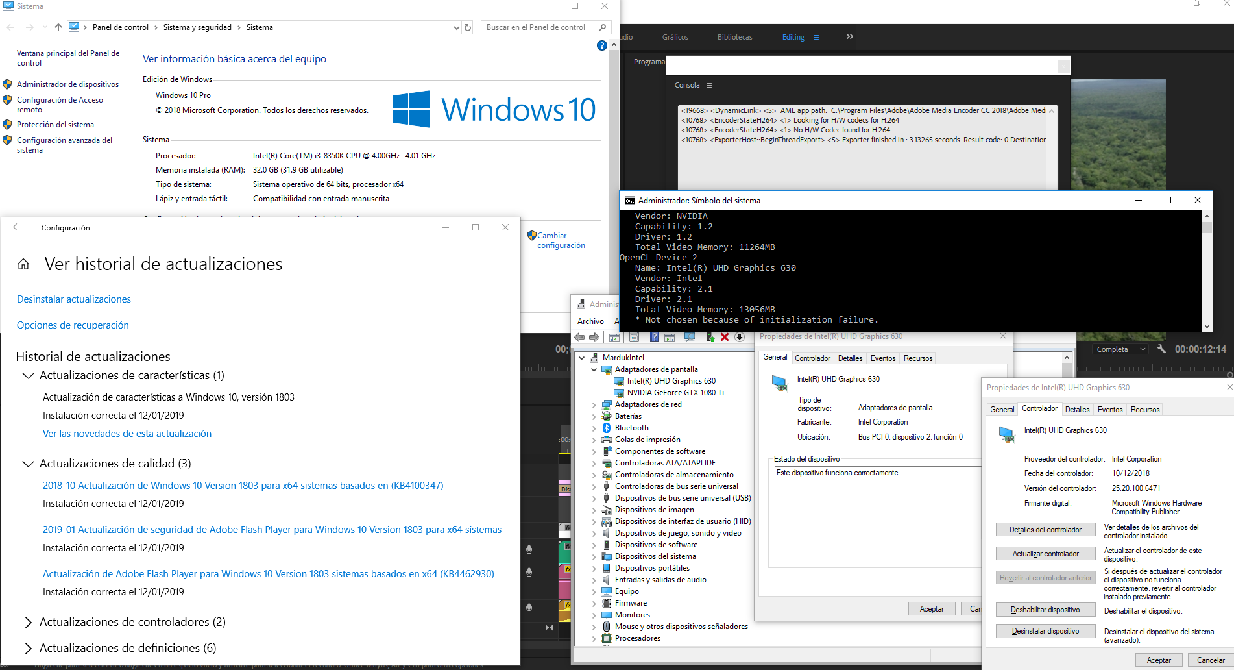Open Completa playback resolution dropdown
This screenshot has width=1234, height=670.
[1120, 349]
